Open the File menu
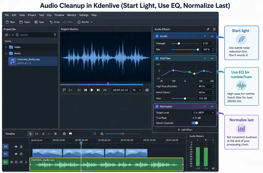Viewport: 263px width, 173px height. coord(7,15)
